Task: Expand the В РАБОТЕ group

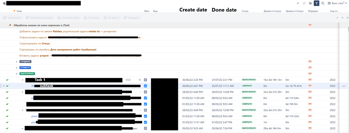Action: pos(16,68)
